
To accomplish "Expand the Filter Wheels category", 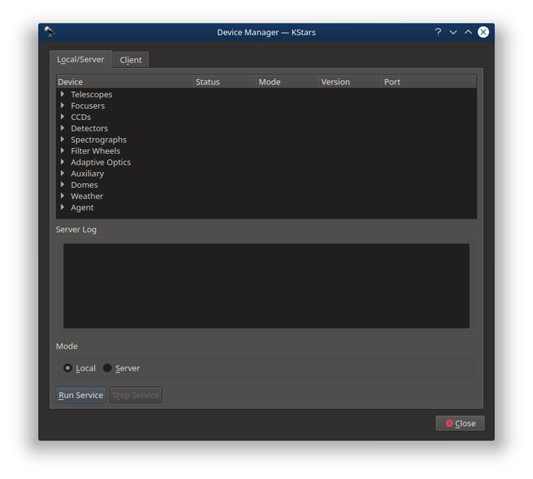I will click(x=63, y=151).
